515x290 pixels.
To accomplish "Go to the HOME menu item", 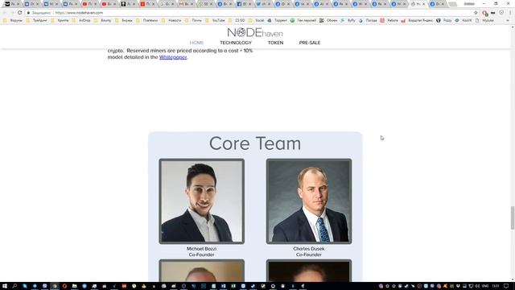I will 196,43.
